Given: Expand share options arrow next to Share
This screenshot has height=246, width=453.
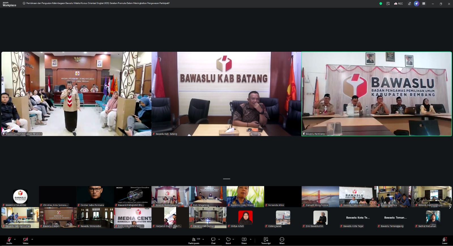Looking at the screenshot, I should click(251, 239).
